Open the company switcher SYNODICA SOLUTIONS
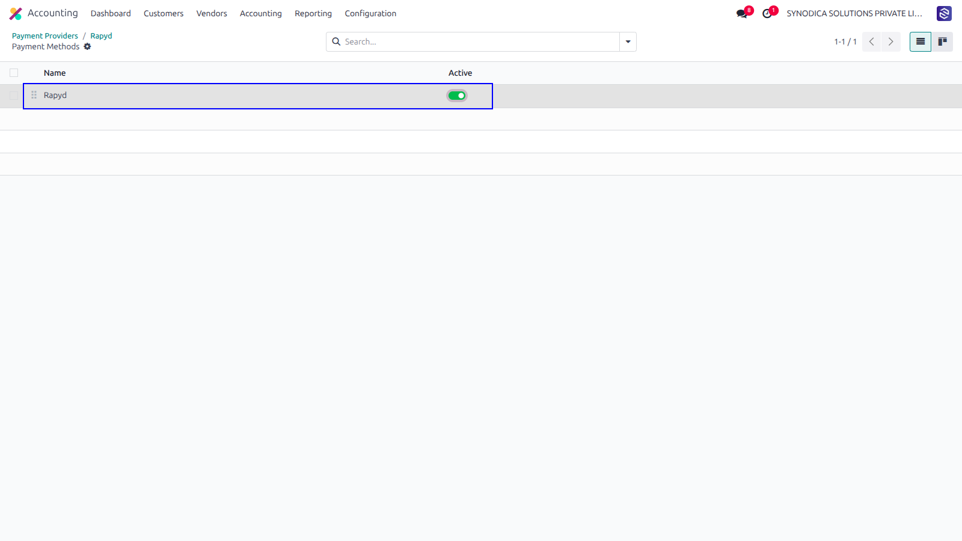The width and height of the screenshot is (962, 541). (x=854, y=13)
